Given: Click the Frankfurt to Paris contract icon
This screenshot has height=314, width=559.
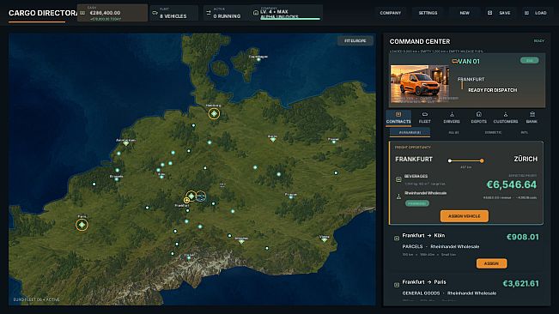Looking at the screenshot, I should click(397, 285).
